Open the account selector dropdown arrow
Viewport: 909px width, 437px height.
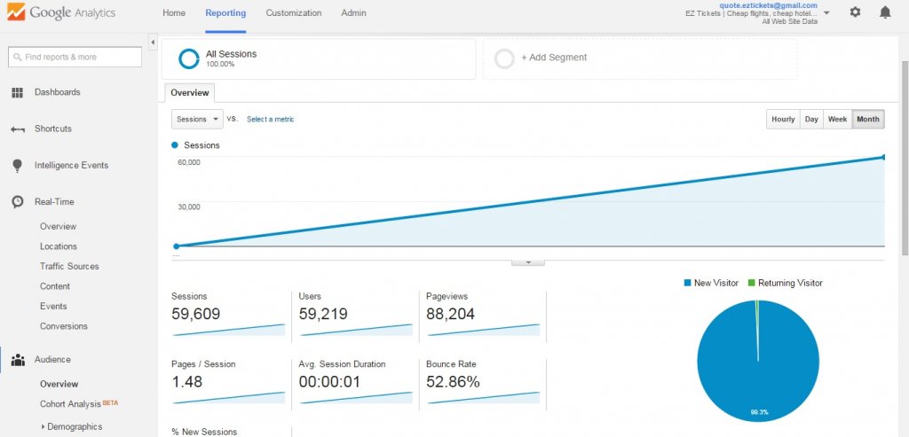[x=826, y=13]
